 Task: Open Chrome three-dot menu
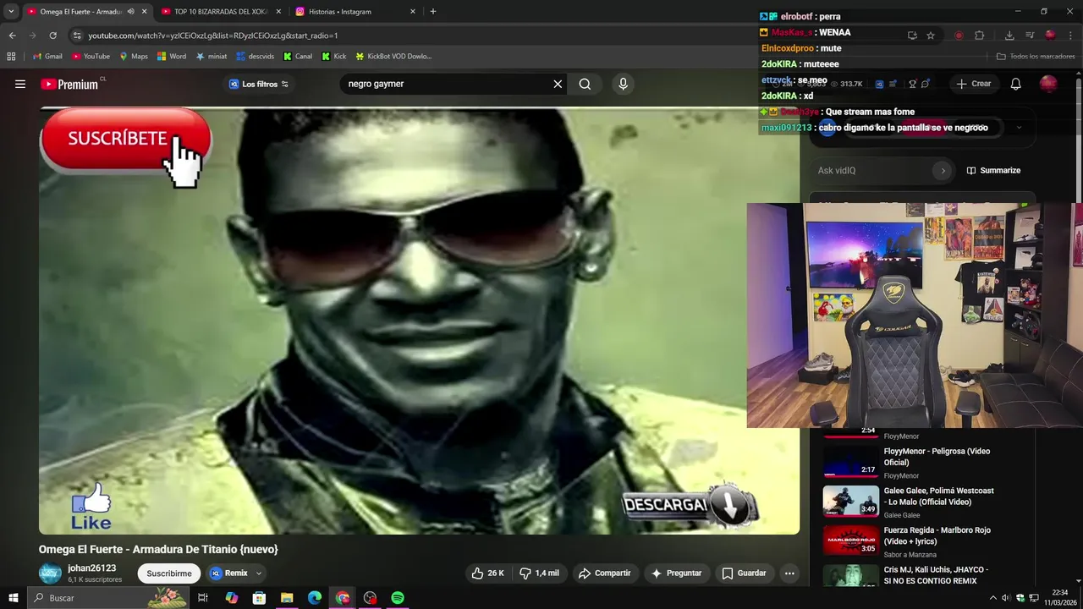[1070, 36]
